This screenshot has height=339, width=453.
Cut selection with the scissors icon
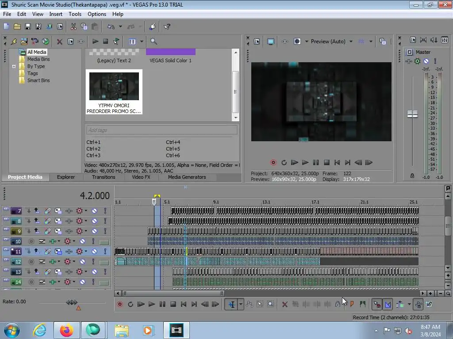click(73, 26)
